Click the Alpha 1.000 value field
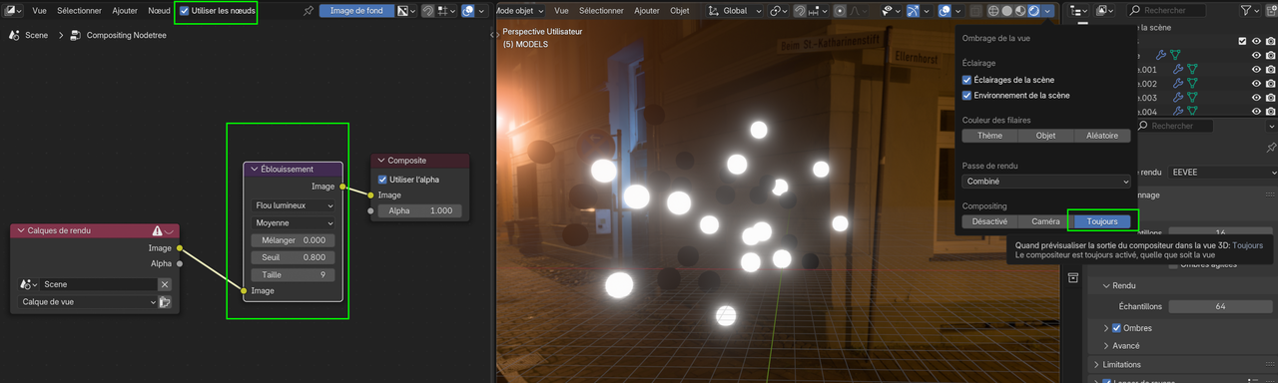Screen dimensions: 1278x383 coord(420,210)
